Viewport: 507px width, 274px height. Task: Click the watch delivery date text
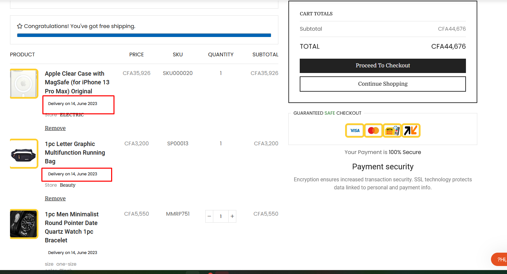click(72, 252)
